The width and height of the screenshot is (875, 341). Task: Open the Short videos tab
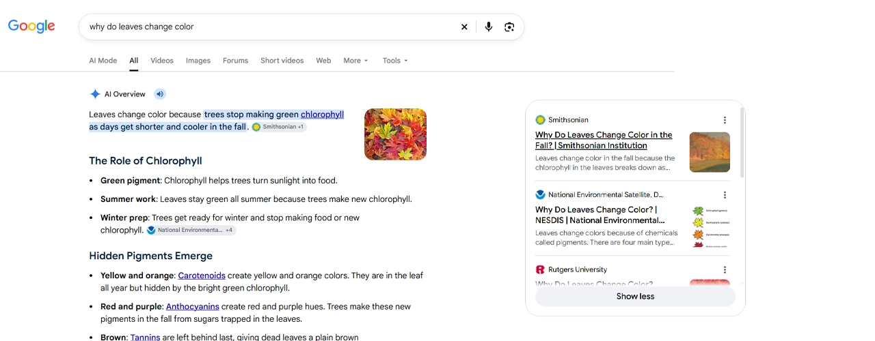pyautogui.click(x=282, y=61)
